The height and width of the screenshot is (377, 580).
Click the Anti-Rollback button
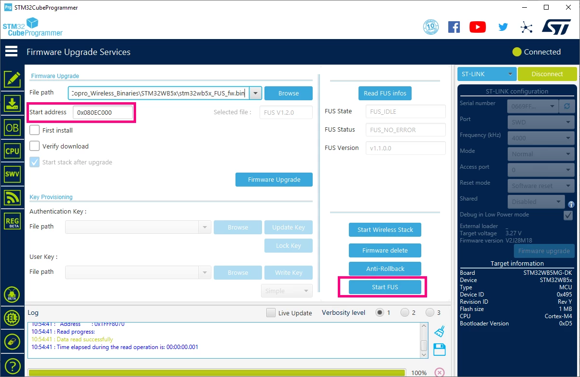(385, 269)
